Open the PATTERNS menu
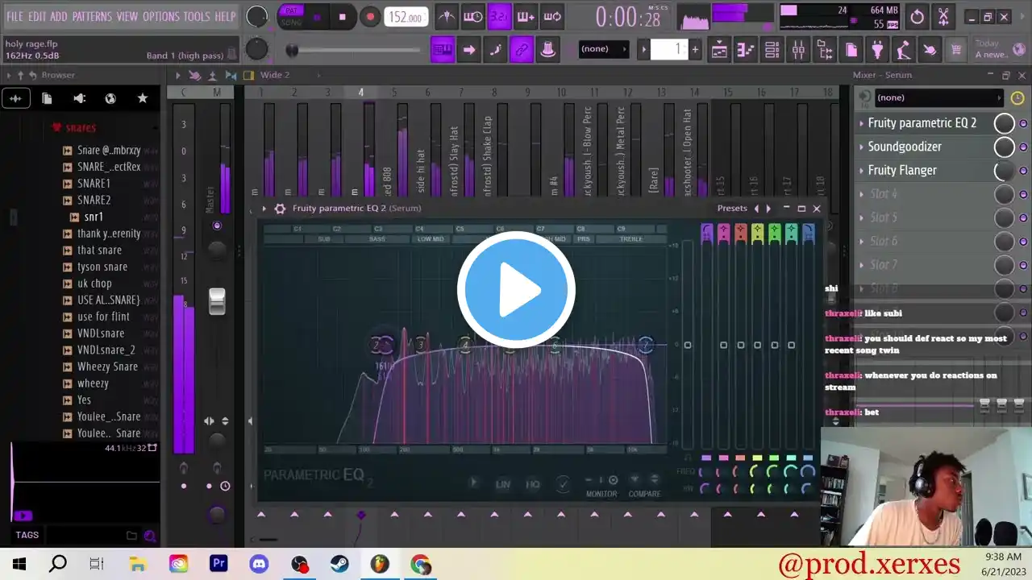The height and width of the screenshot is (580, 1032). click(92, 16)
